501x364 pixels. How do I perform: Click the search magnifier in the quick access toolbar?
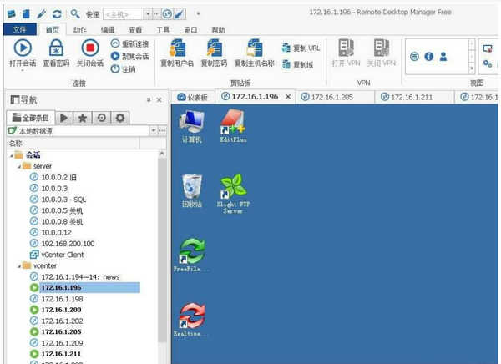[x=75, y=13]
